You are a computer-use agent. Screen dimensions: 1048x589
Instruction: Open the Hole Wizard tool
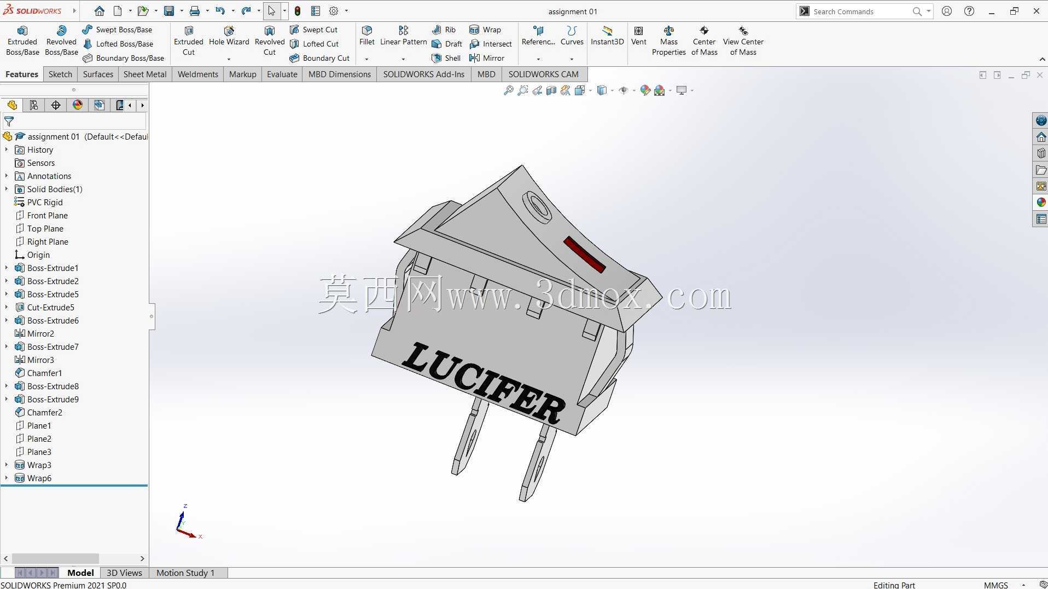229,36
